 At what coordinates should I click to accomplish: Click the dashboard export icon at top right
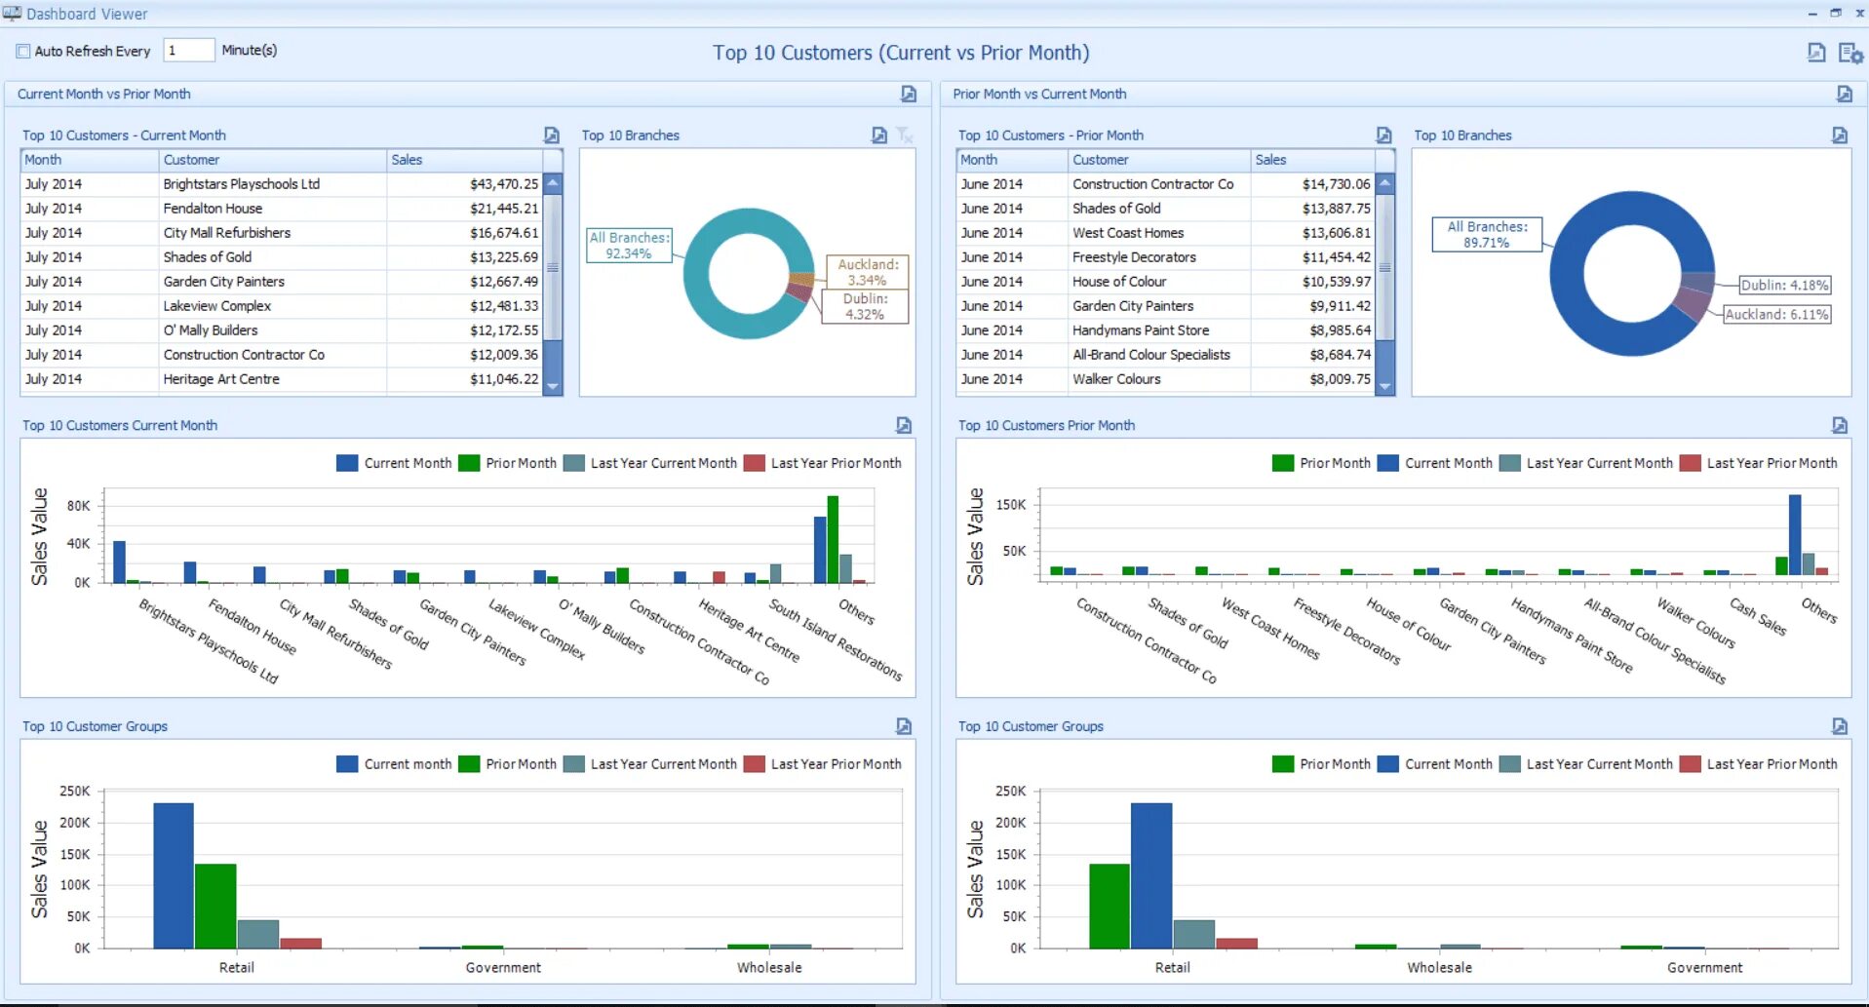click(1816, 53)
